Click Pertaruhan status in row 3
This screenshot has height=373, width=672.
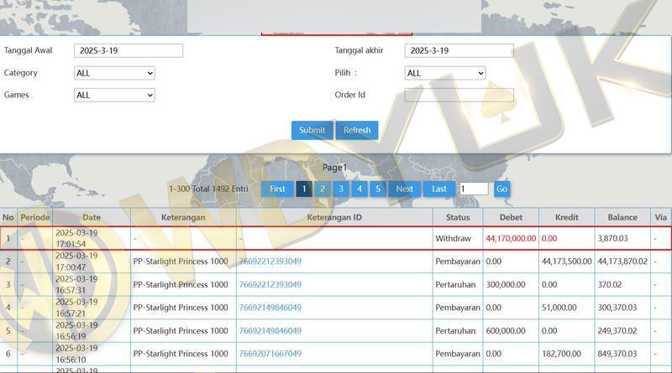[455, 284]
